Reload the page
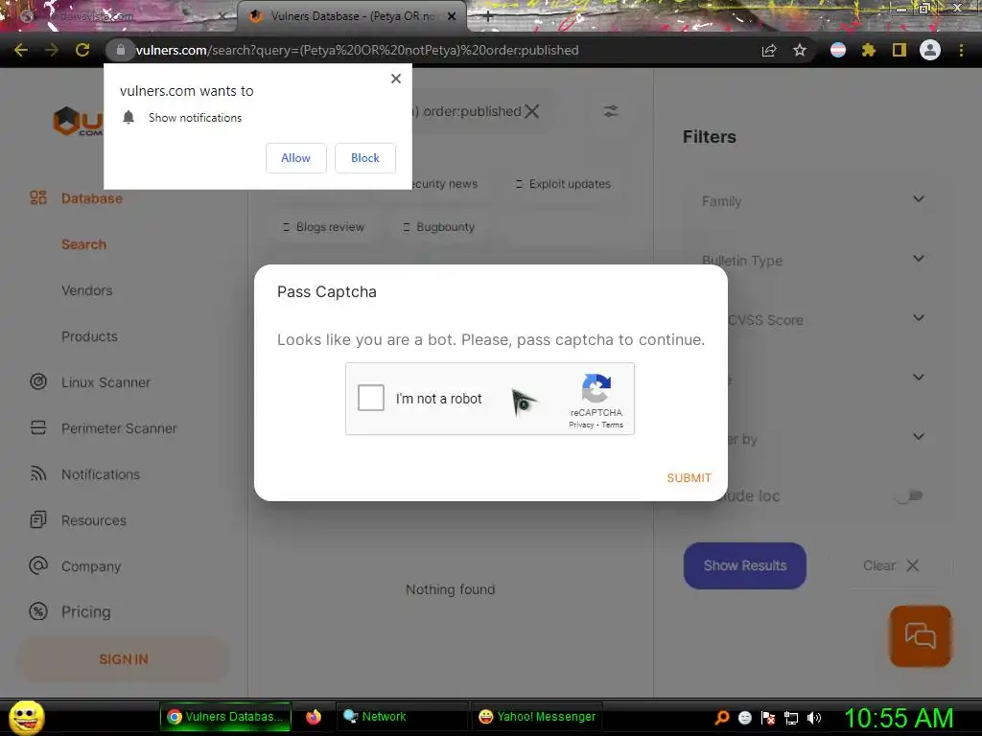 [82, 50]
